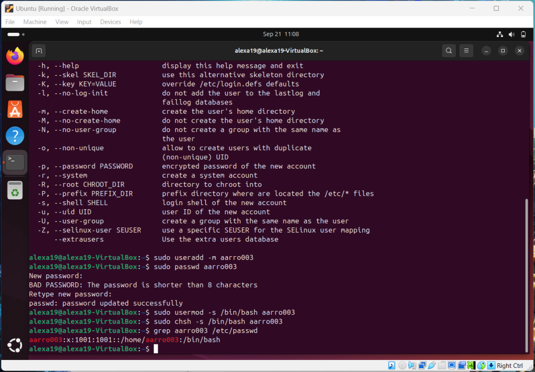
Task: Open the Devices menu
Action: coord(110,22)
